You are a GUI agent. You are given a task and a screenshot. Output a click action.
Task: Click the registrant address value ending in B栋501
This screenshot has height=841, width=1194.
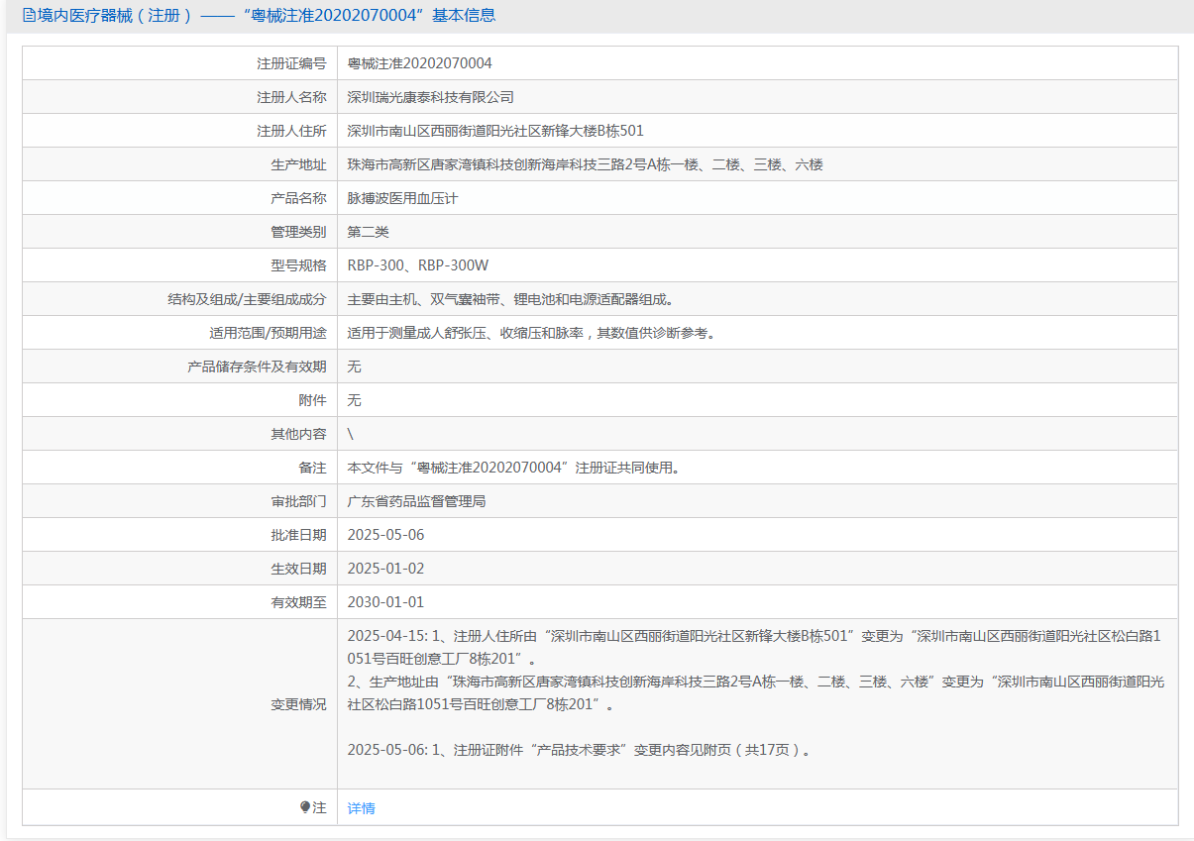coord(495,131)
